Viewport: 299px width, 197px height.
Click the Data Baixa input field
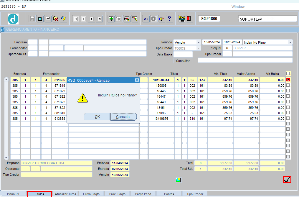coord(183,54)
